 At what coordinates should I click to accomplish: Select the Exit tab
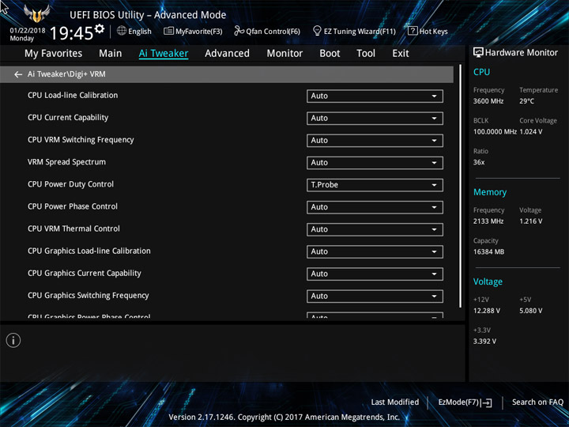click(401, 54)
